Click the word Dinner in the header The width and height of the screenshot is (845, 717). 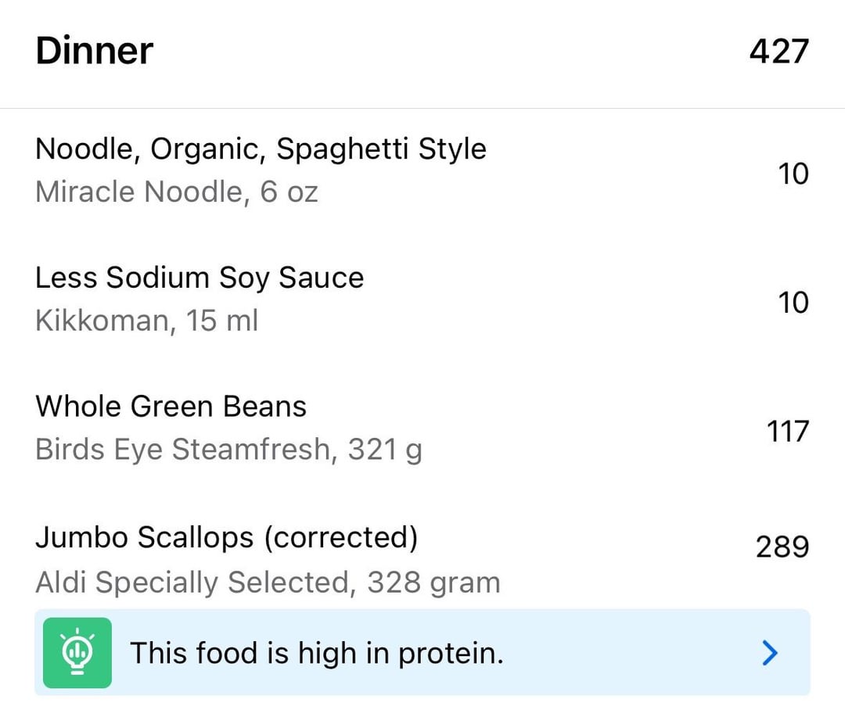click(95, 51)
